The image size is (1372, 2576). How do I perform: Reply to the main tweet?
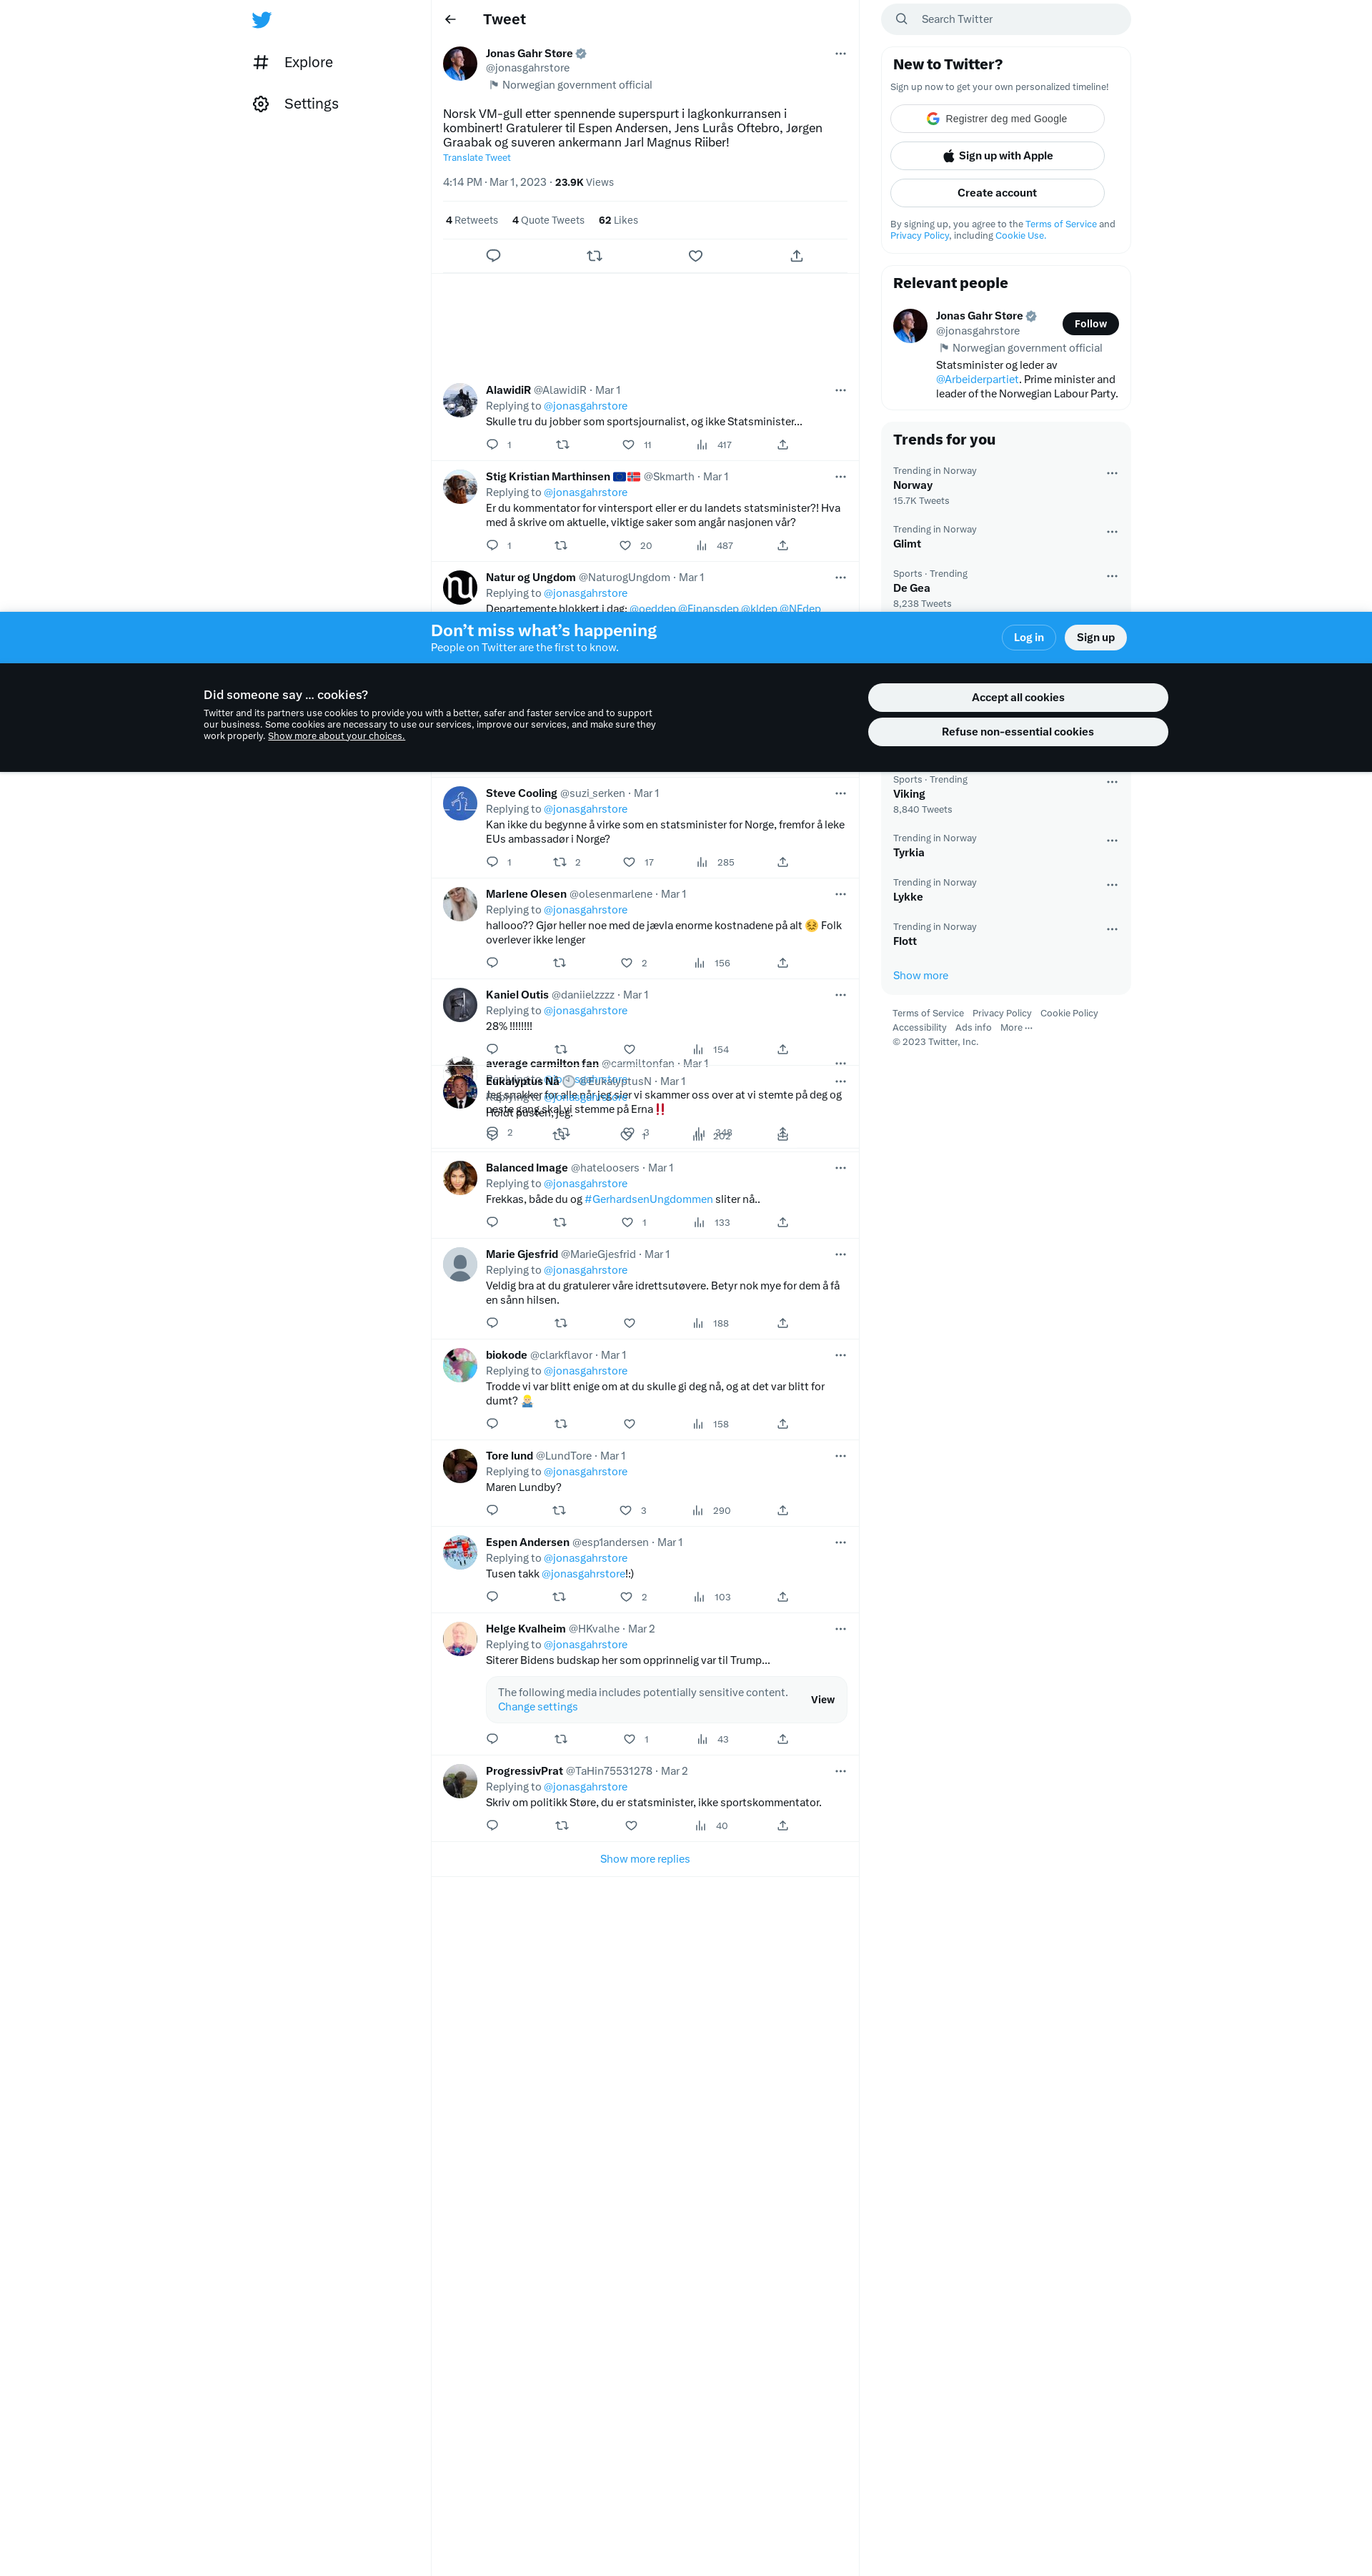(493, 256)
